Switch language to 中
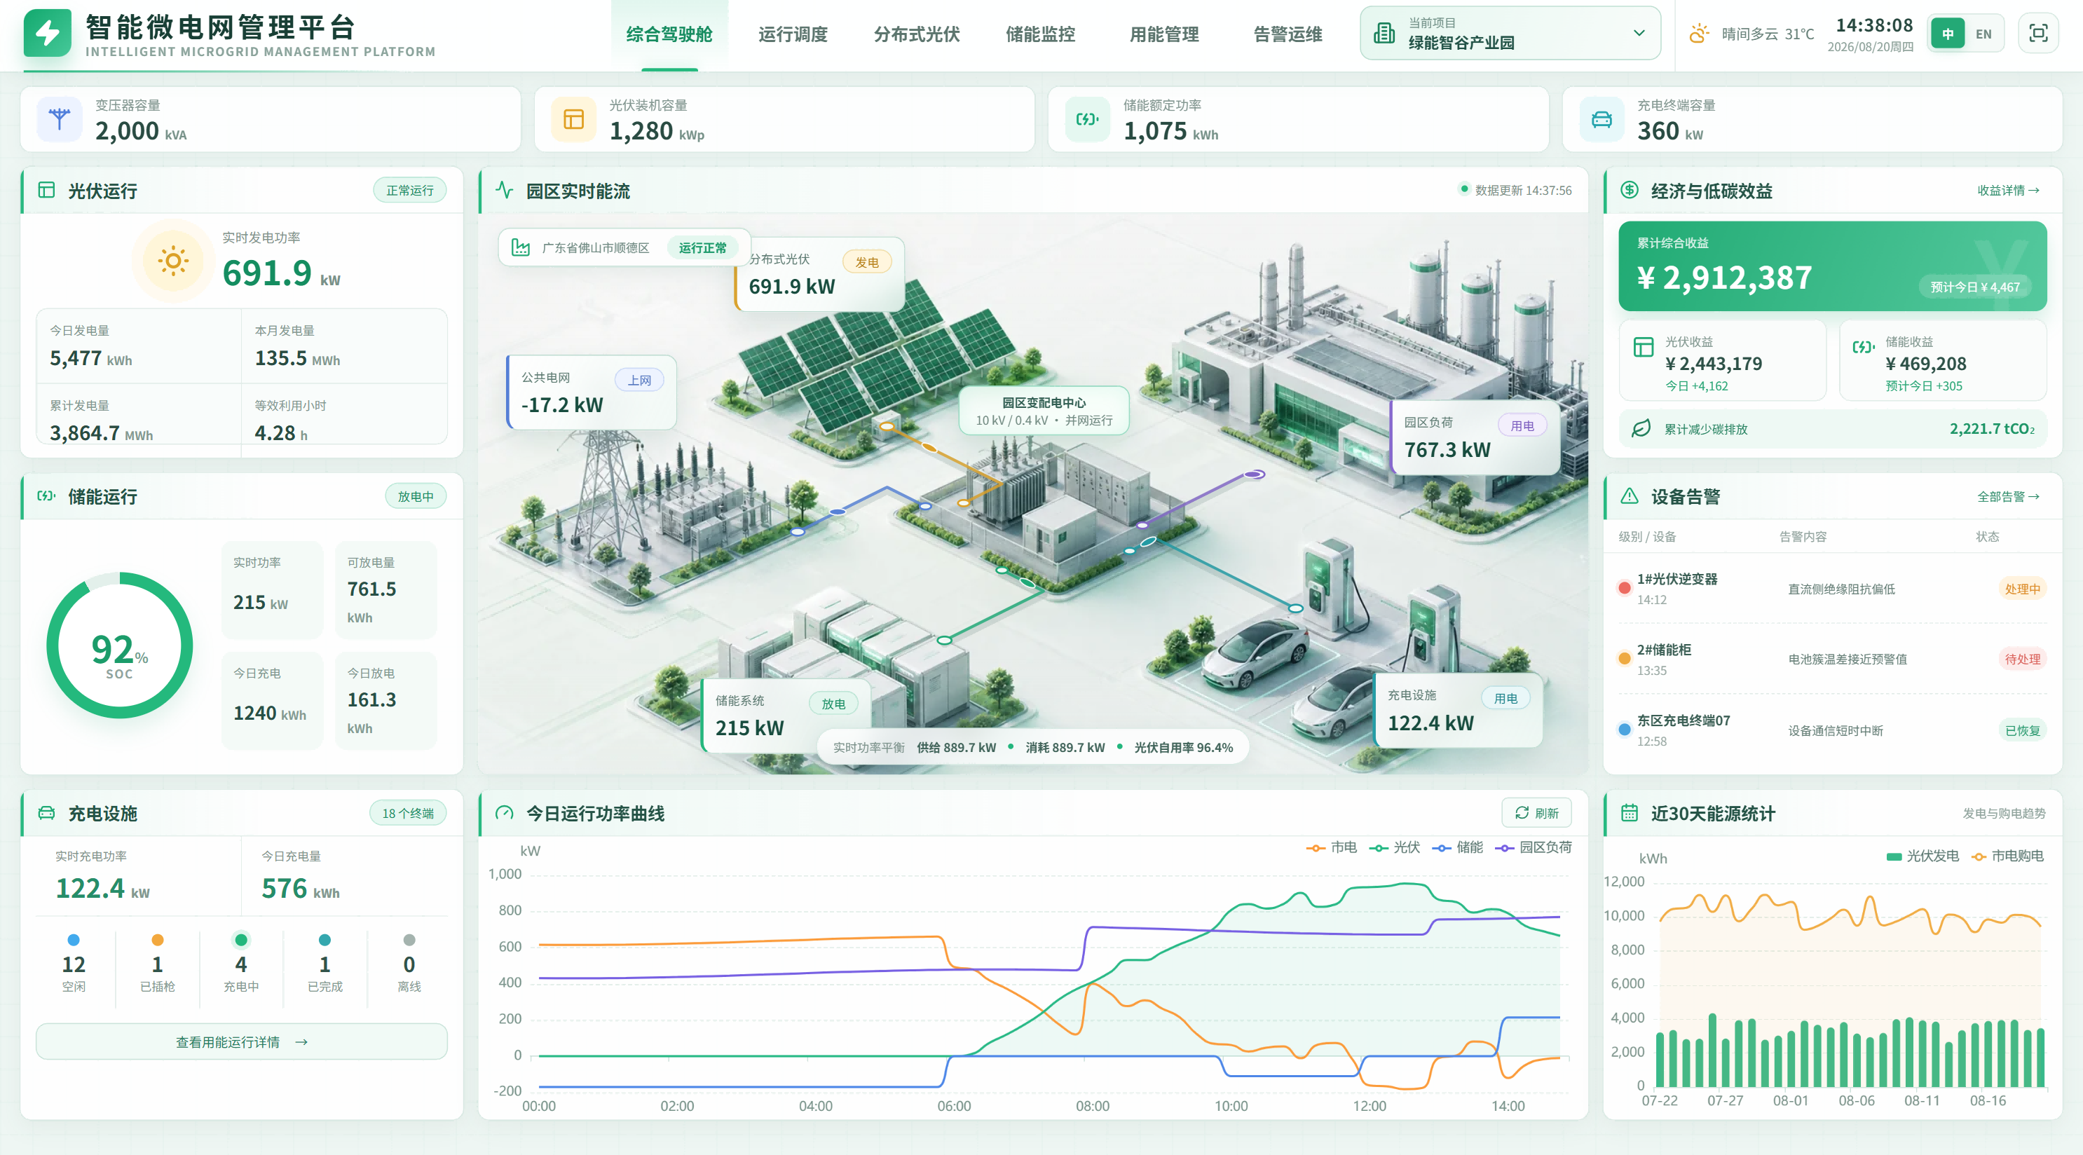The image size is (2083, 1155). click(x=1947, y=34)
